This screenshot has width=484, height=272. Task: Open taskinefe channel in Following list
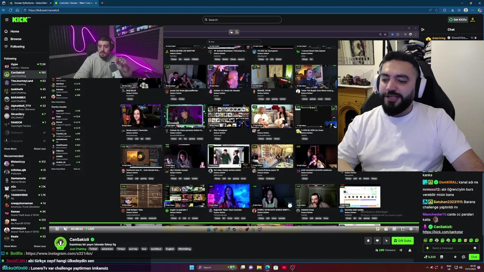pyautogui.click(x=25, y=91)
